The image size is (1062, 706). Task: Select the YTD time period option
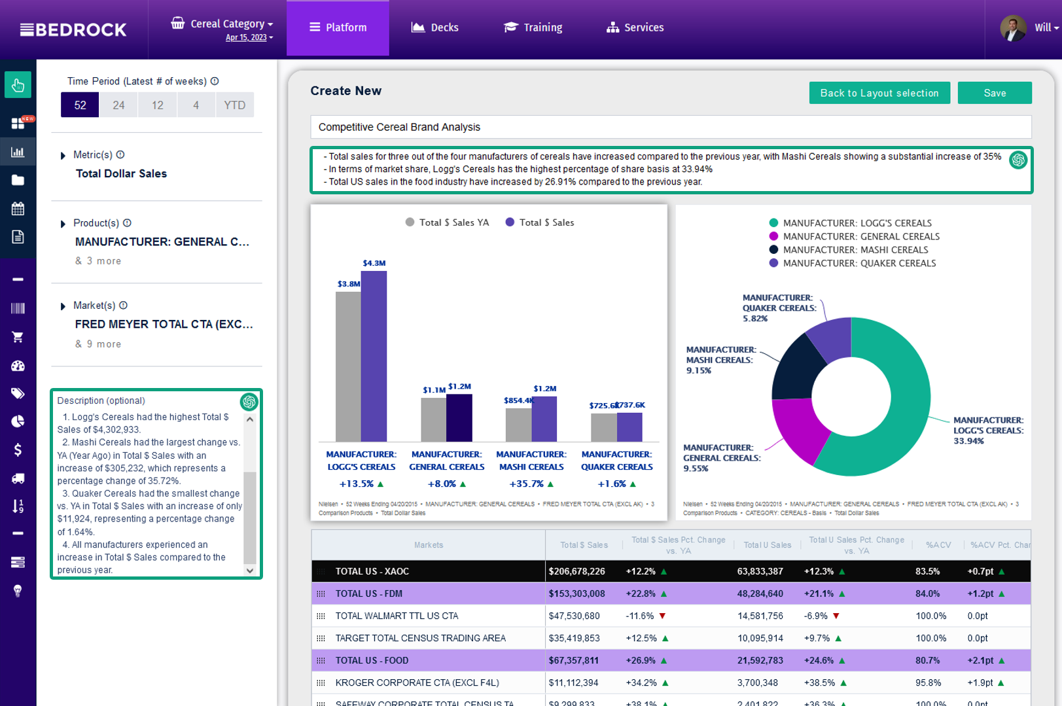(x=234, y=105)
